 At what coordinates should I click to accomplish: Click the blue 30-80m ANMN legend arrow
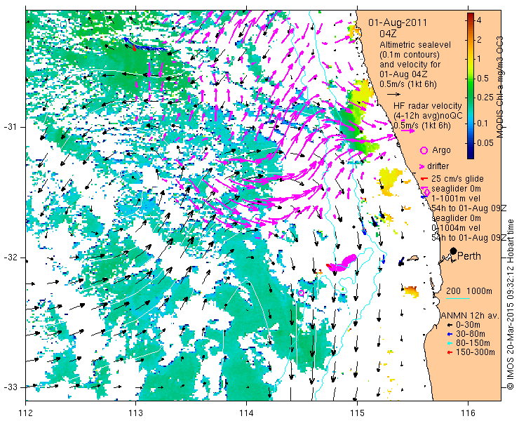tap(449, 334)
